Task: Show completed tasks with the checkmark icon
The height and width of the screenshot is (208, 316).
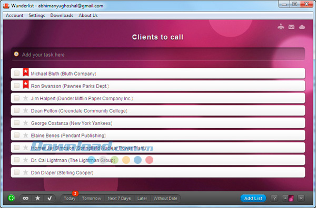Action: pyautogui.click(x=50, y=199)
